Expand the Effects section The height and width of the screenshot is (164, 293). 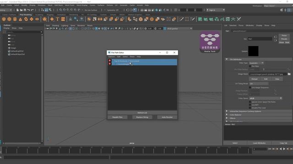pos(227,118)
